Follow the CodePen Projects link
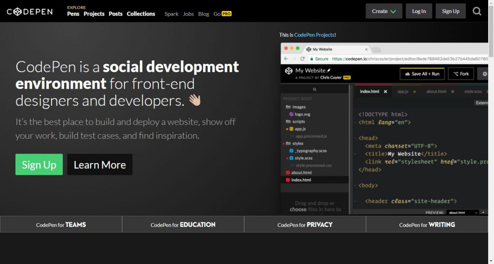The image size is (494, 264). (x=314, y=35)
